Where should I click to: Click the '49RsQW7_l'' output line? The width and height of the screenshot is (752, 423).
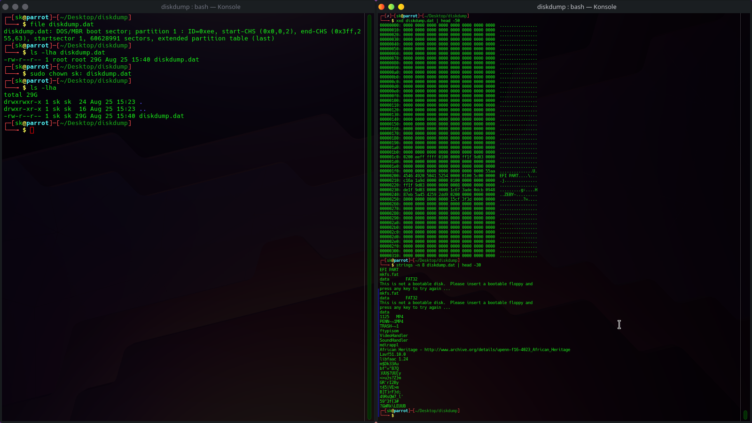(391, 397)
